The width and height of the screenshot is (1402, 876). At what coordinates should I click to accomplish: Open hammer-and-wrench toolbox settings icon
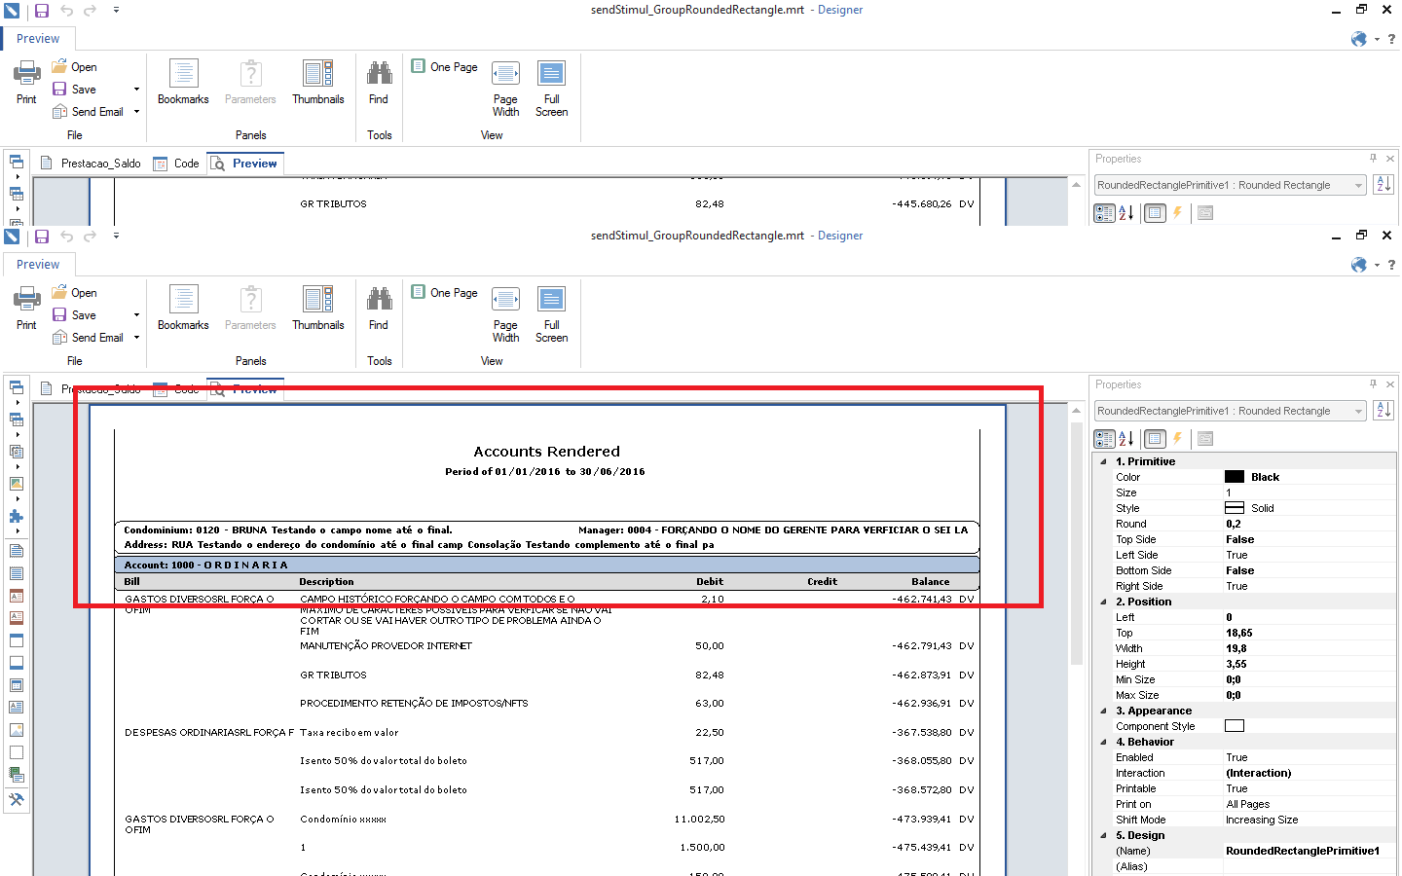pos(17,800)
